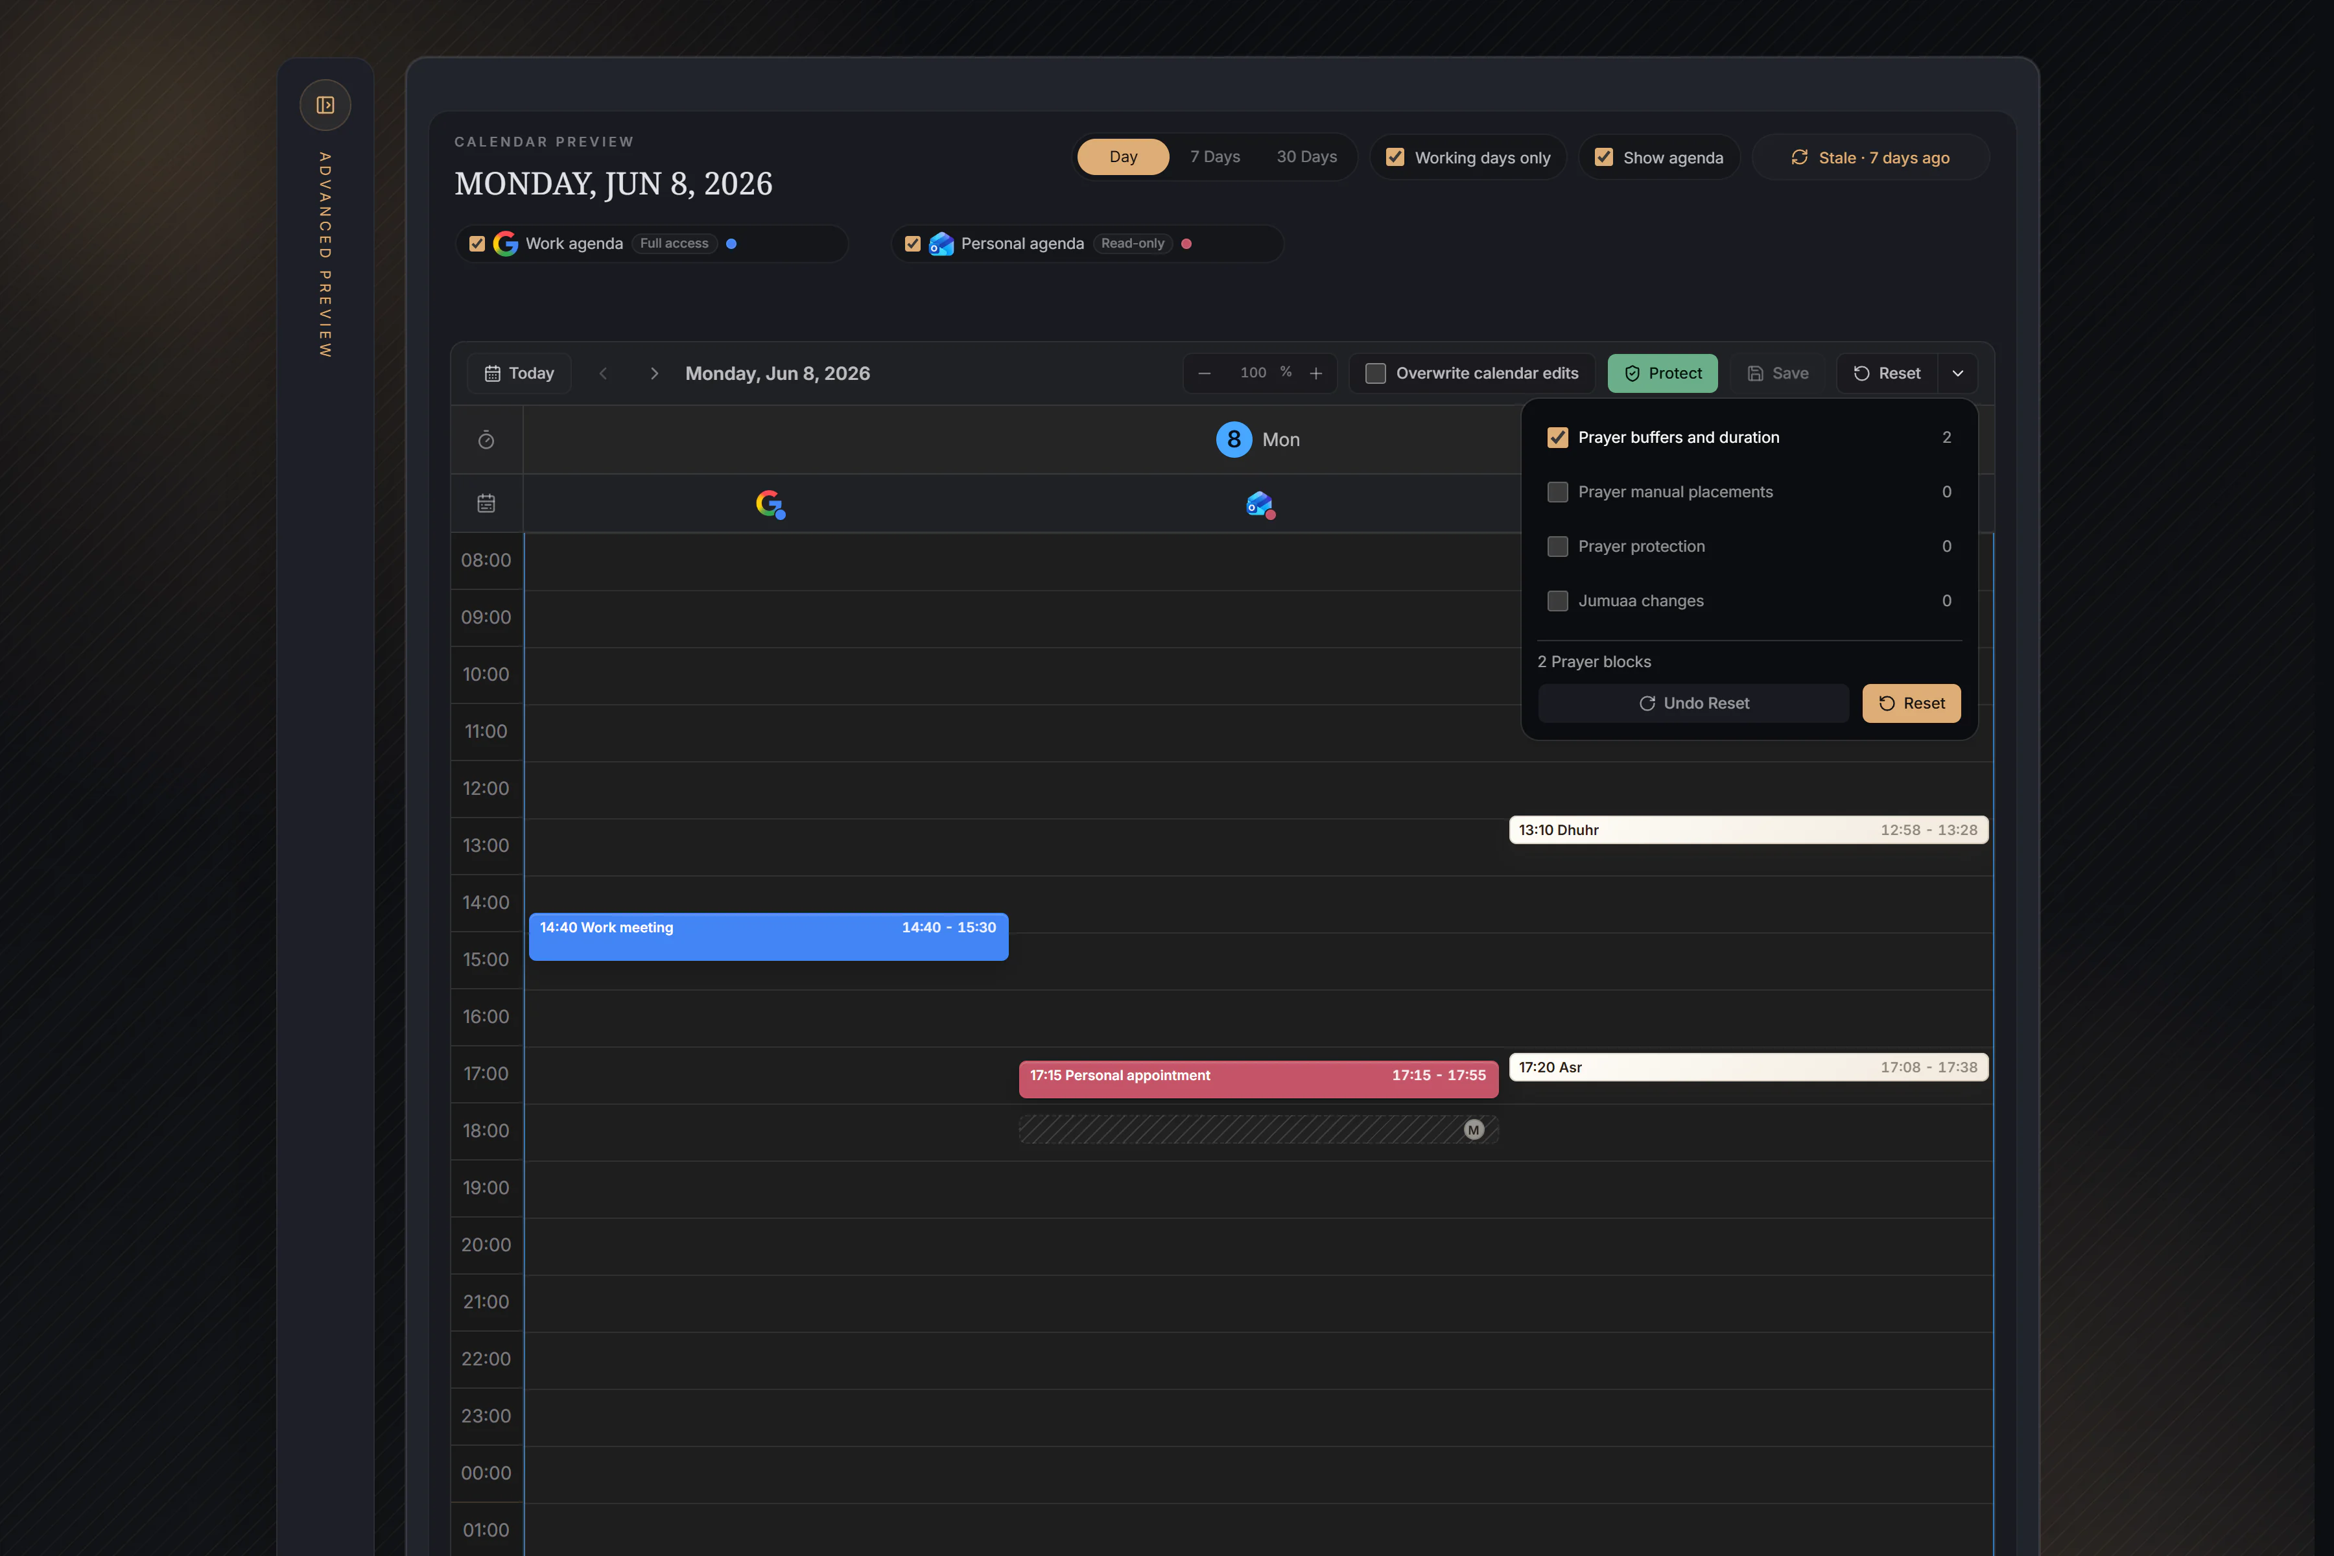This screenshot has height=1556, width=2334.
Task: Collapse the Reset dropdown chevron
Action: click(1958, 373)
